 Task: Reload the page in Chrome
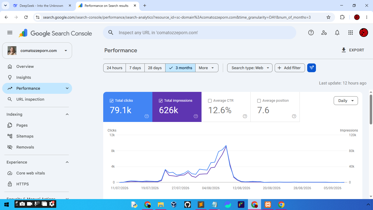point(26,17)
